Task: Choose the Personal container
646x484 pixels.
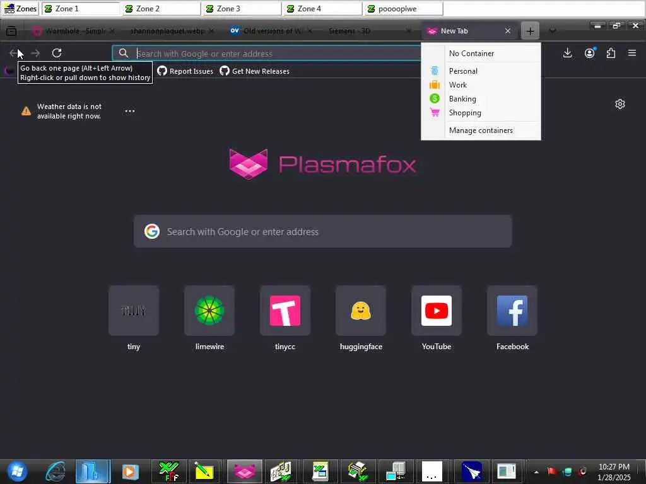Action: click(481, 71)
